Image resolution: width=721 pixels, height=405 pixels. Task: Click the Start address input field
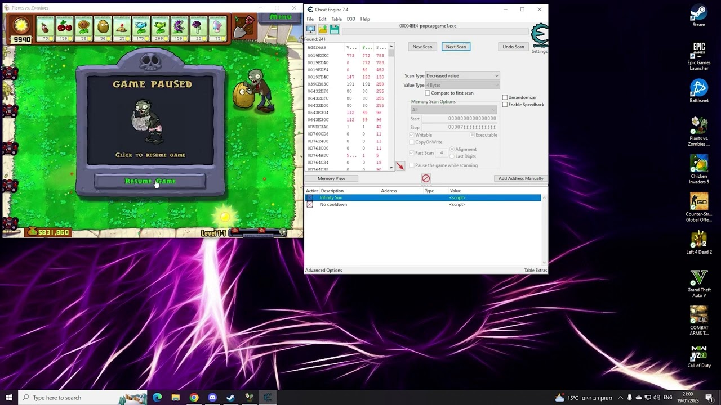(459, 119)
